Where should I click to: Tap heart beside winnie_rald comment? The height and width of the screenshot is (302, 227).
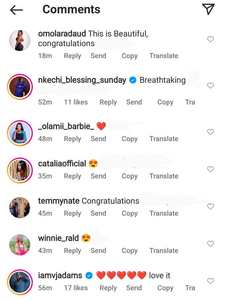[x=210, y=244]
